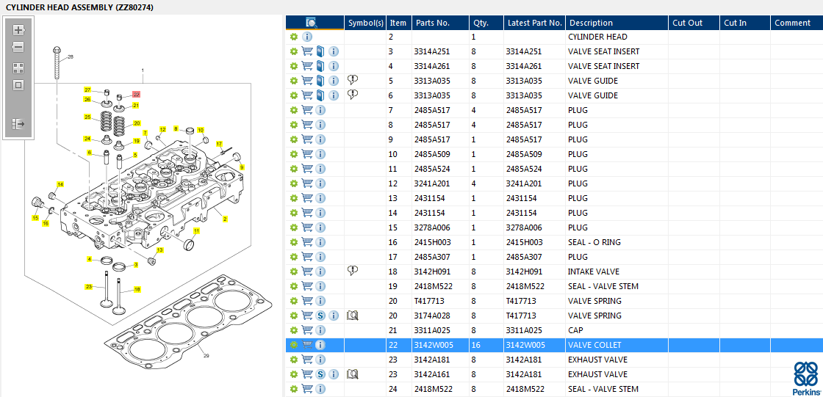Image resolution: width=823 pixels, height=397 pixels.
Task: Add VALVE SEAT INSERT 3314A251 to cart
Action: pos(308,51)
